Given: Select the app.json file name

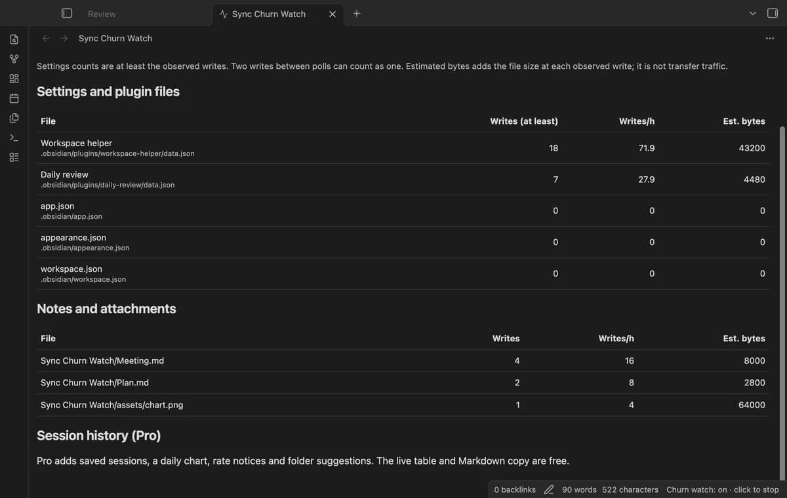Looking at the screenshot, I should point(57,206).
